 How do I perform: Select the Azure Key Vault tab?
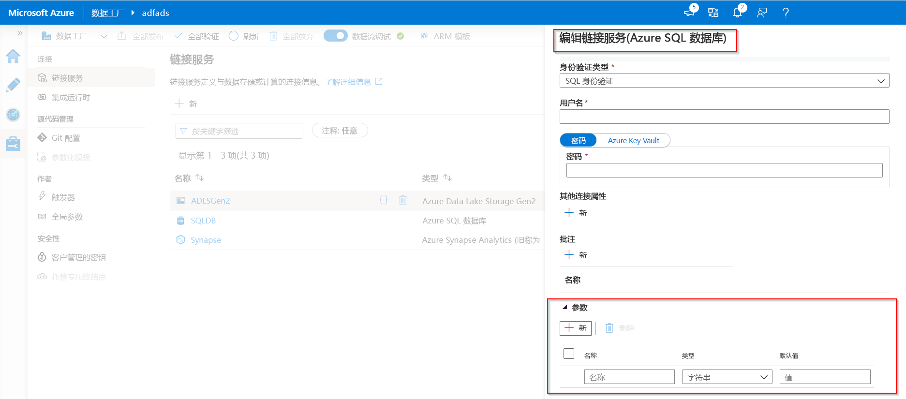pyautogui.click(x=634, y=140)
